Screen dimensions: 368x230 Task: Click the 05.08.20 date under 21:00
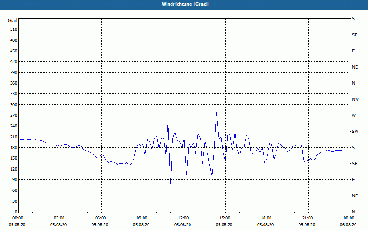[307, 225]
